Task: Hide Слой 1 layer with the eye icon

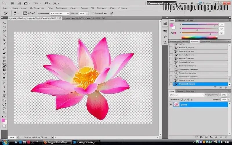Action: click(x=171, y=104)
